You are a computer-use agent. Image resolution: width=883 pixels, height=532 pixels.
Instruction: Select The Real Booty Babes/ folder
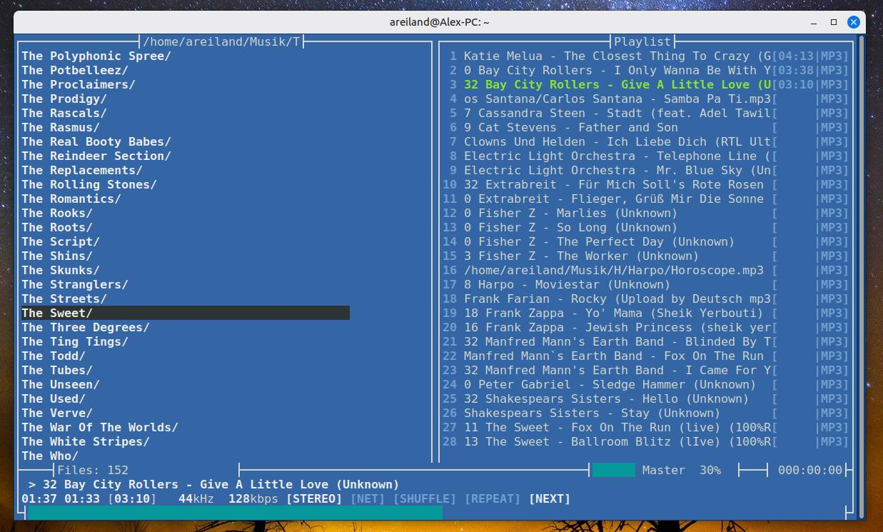click(x=96, y=141)
